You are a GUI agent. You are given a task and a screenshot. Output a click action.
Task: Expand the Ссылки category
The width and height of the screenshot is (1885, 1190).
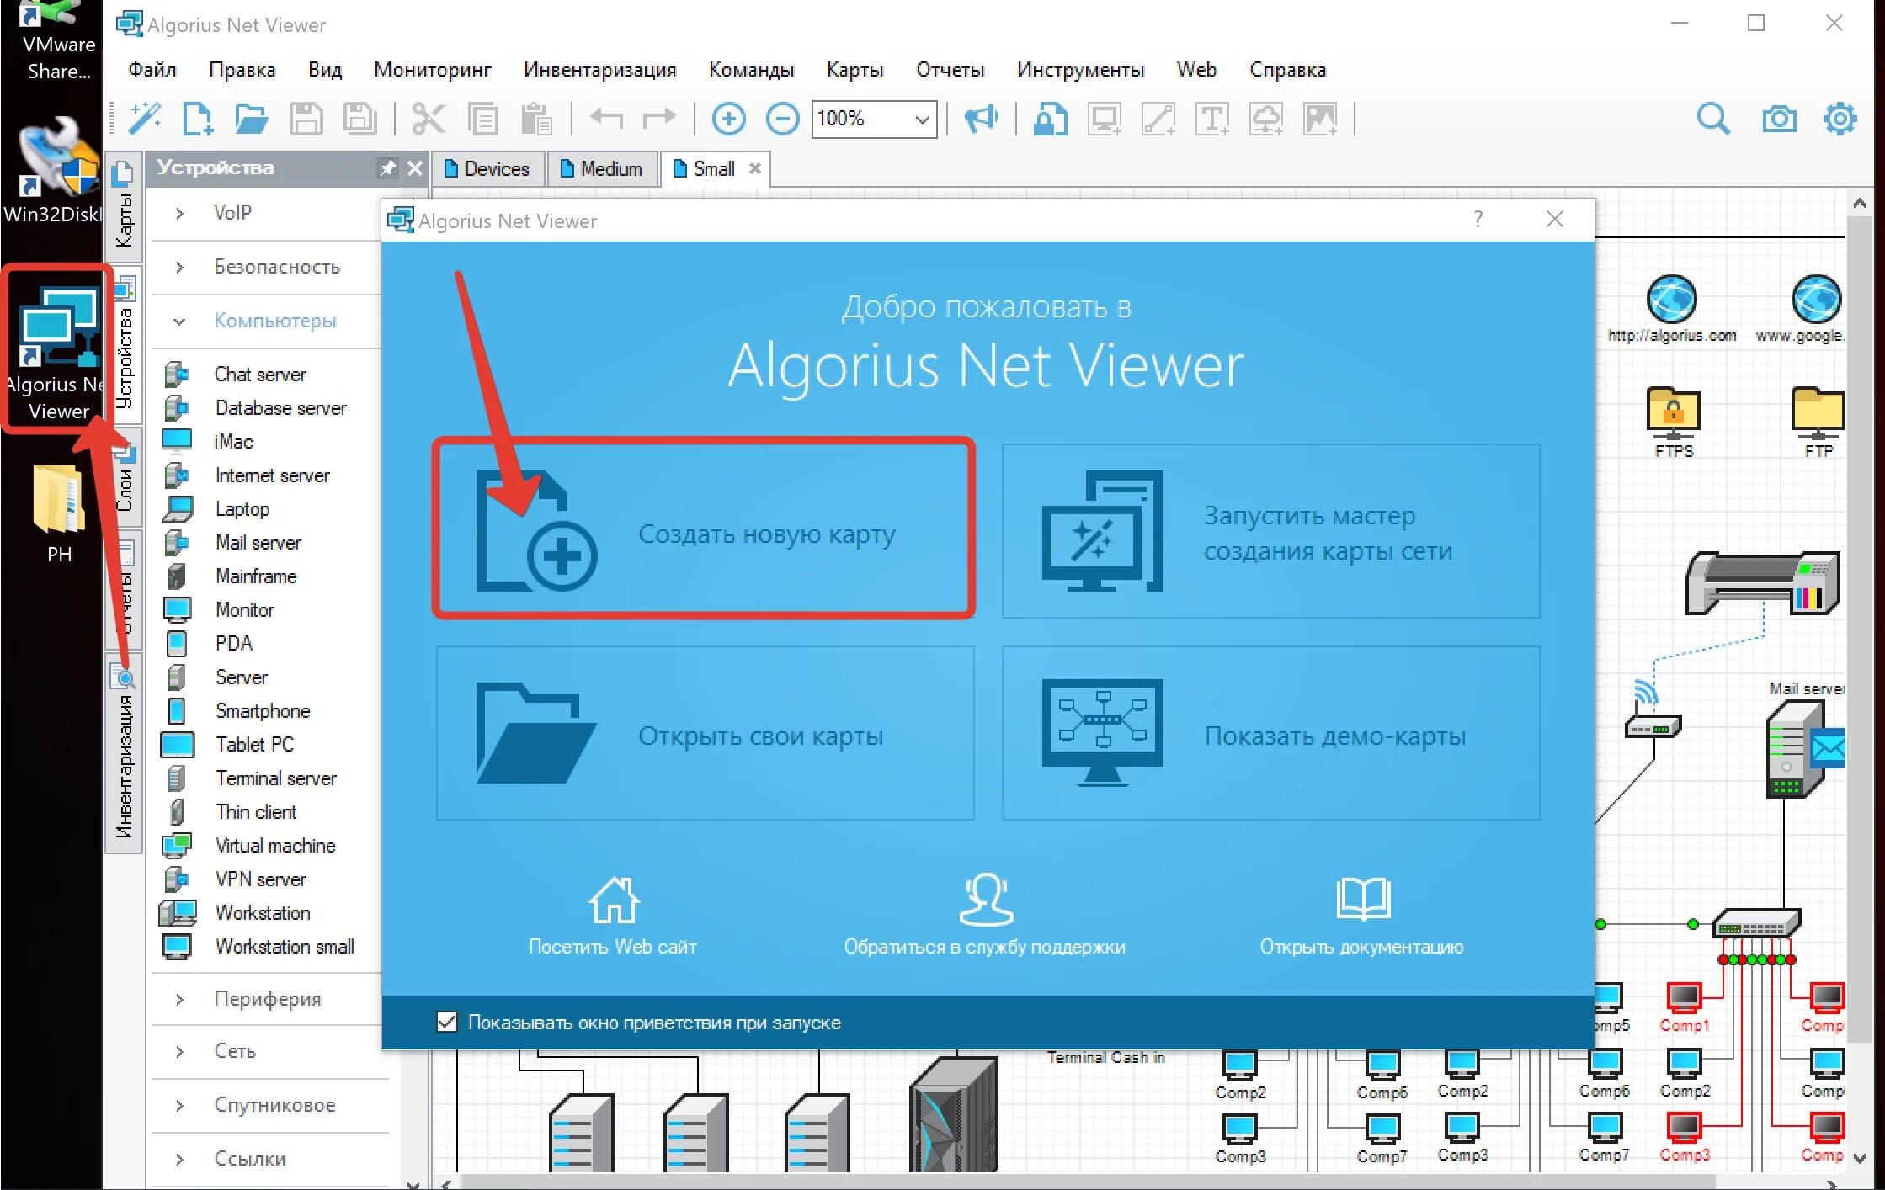click(x=179, y=1159)
